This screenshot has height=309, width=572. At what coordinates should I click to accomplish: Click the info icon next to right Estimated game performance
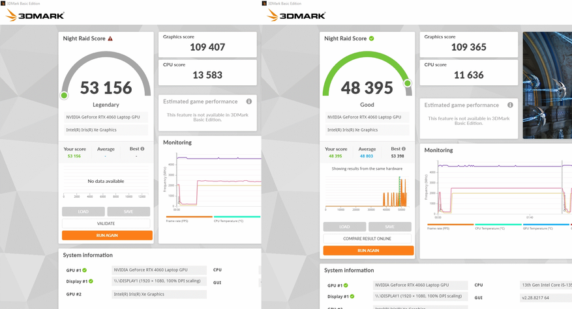pos(510,105)
